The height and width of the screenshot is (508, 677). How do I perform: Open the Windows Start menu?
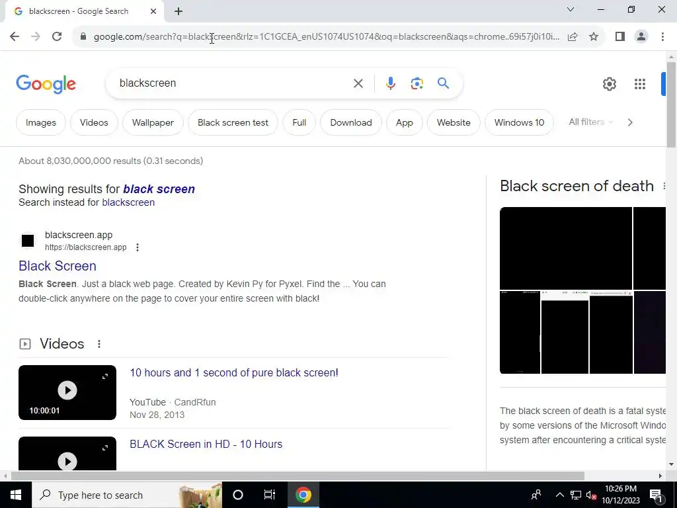click(x=16, y=495)
